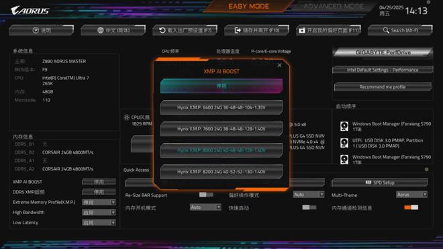This screenshot has height=249, width=443.
Task: Toggle Re-Size BAR Support switch
Action: [206, 195]
